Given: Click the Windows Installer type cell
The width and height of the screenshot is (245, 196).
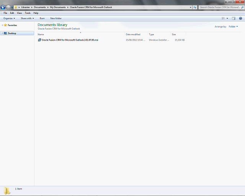Looking at the screenshot, I should tap(159, 40).
